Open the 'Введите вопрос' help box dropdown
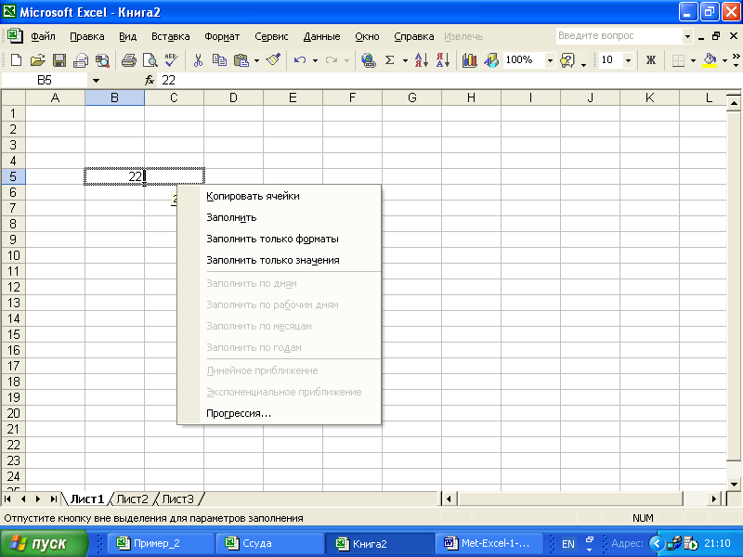 click(x=687, y=36)
